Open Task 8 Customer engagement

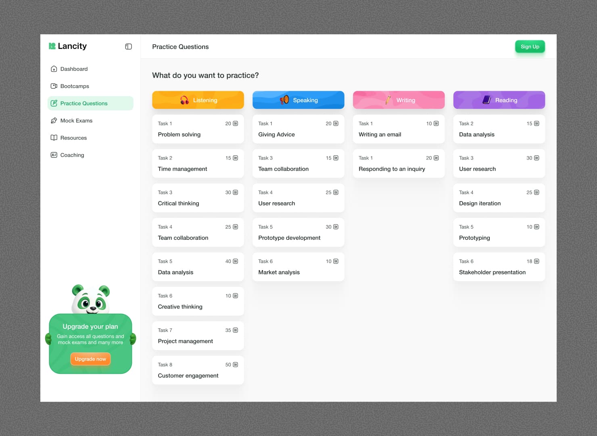click(x=198, y=370)
